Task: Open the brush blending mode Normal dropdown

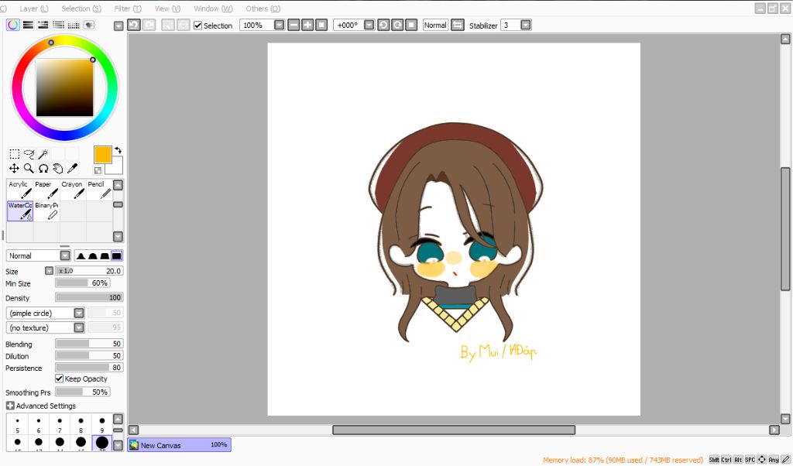Action: [x=65, y=255]
